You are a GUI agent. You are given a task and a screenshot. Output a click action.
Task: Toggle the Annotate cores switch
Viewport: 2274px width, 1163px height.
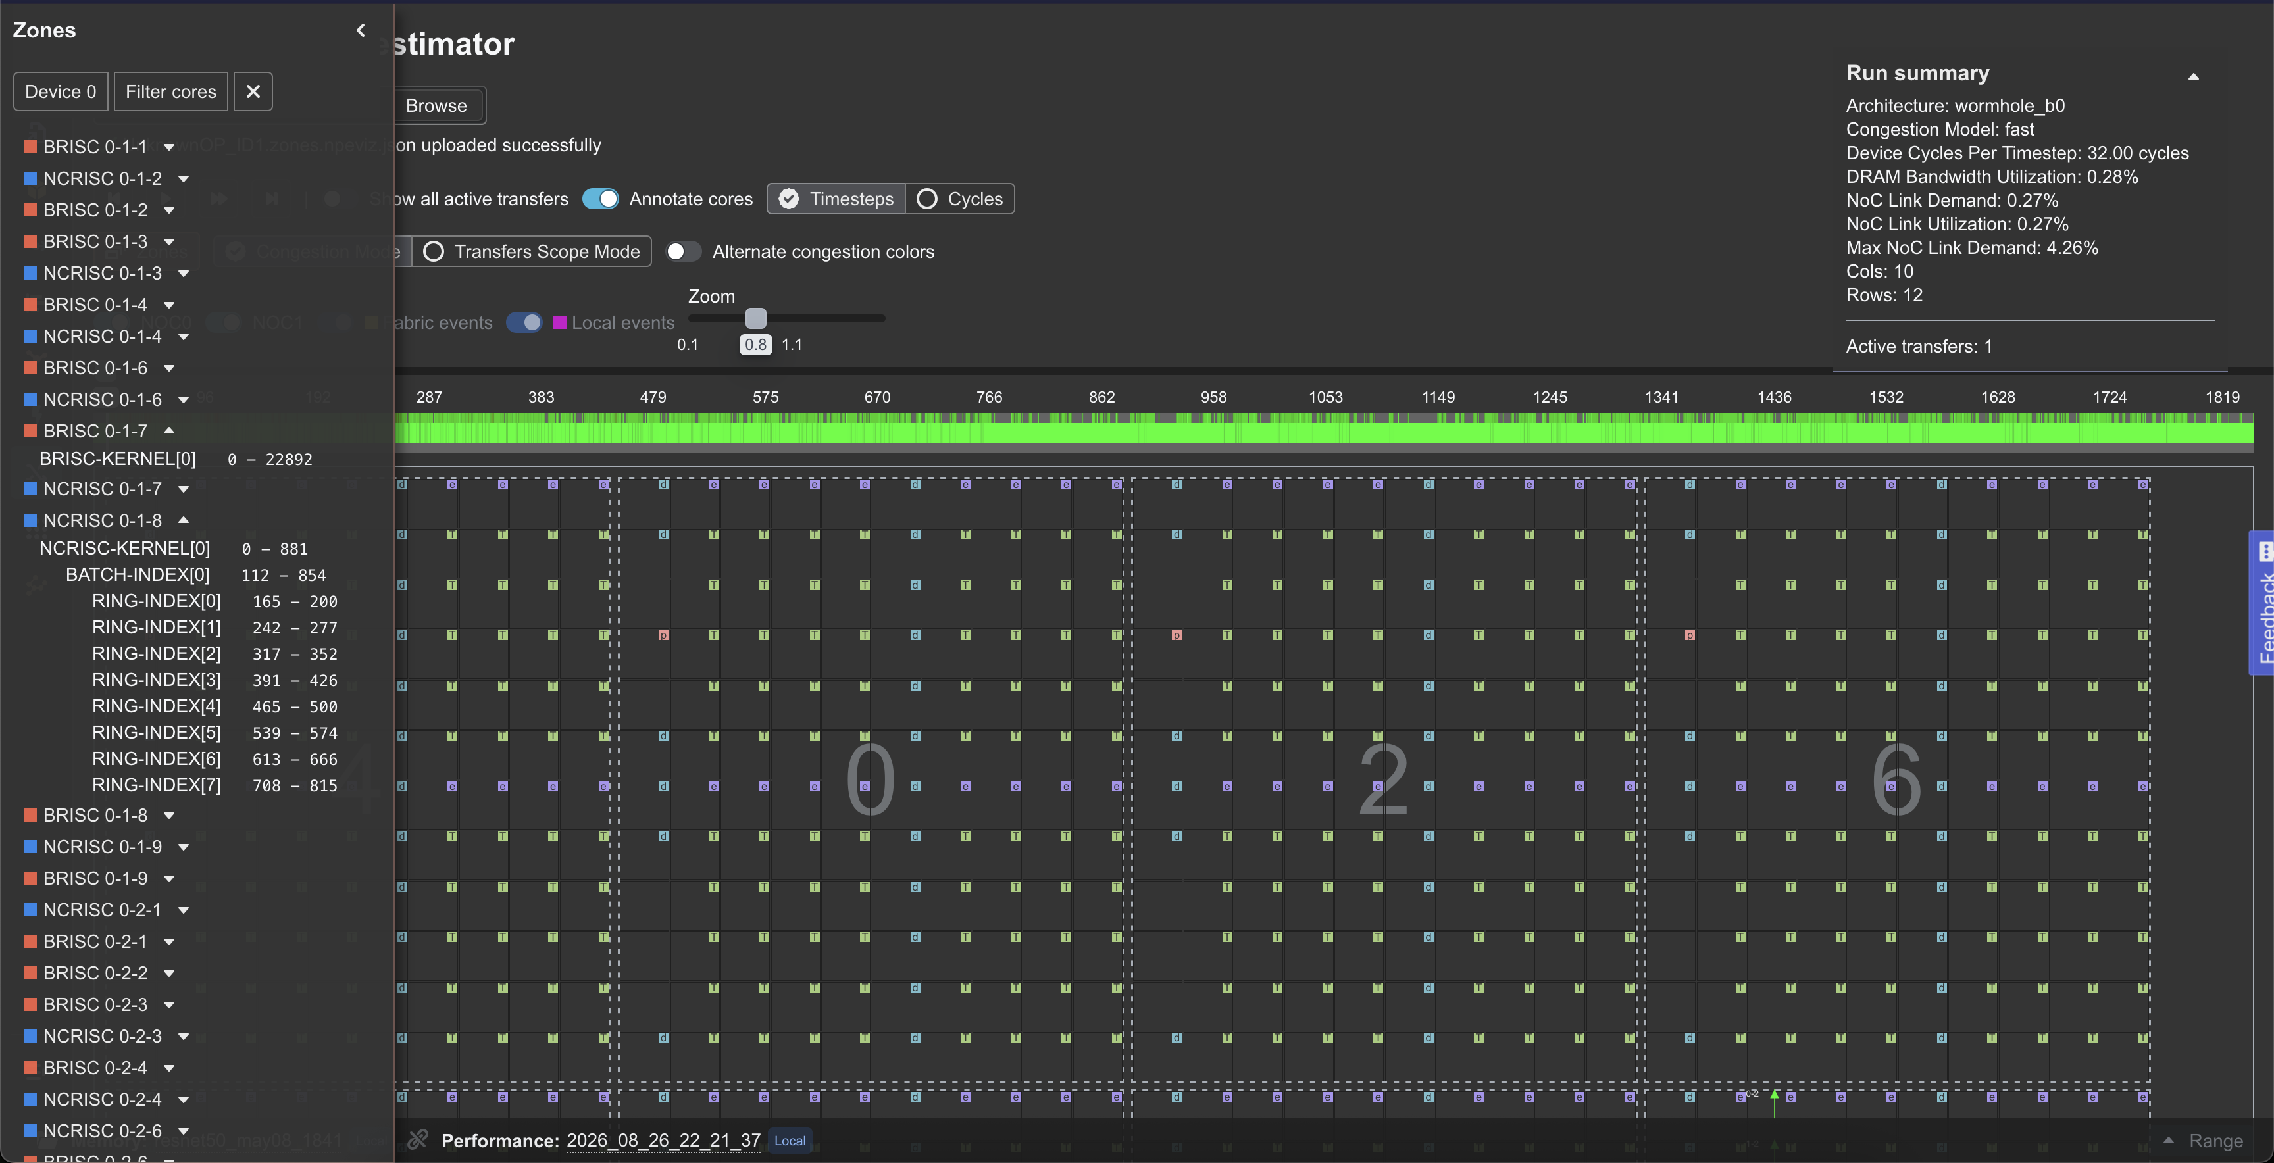(600, 199)
